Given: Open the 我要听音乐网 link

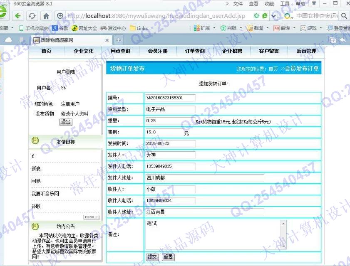Looking at the screenshot, I should coord(45,194).
